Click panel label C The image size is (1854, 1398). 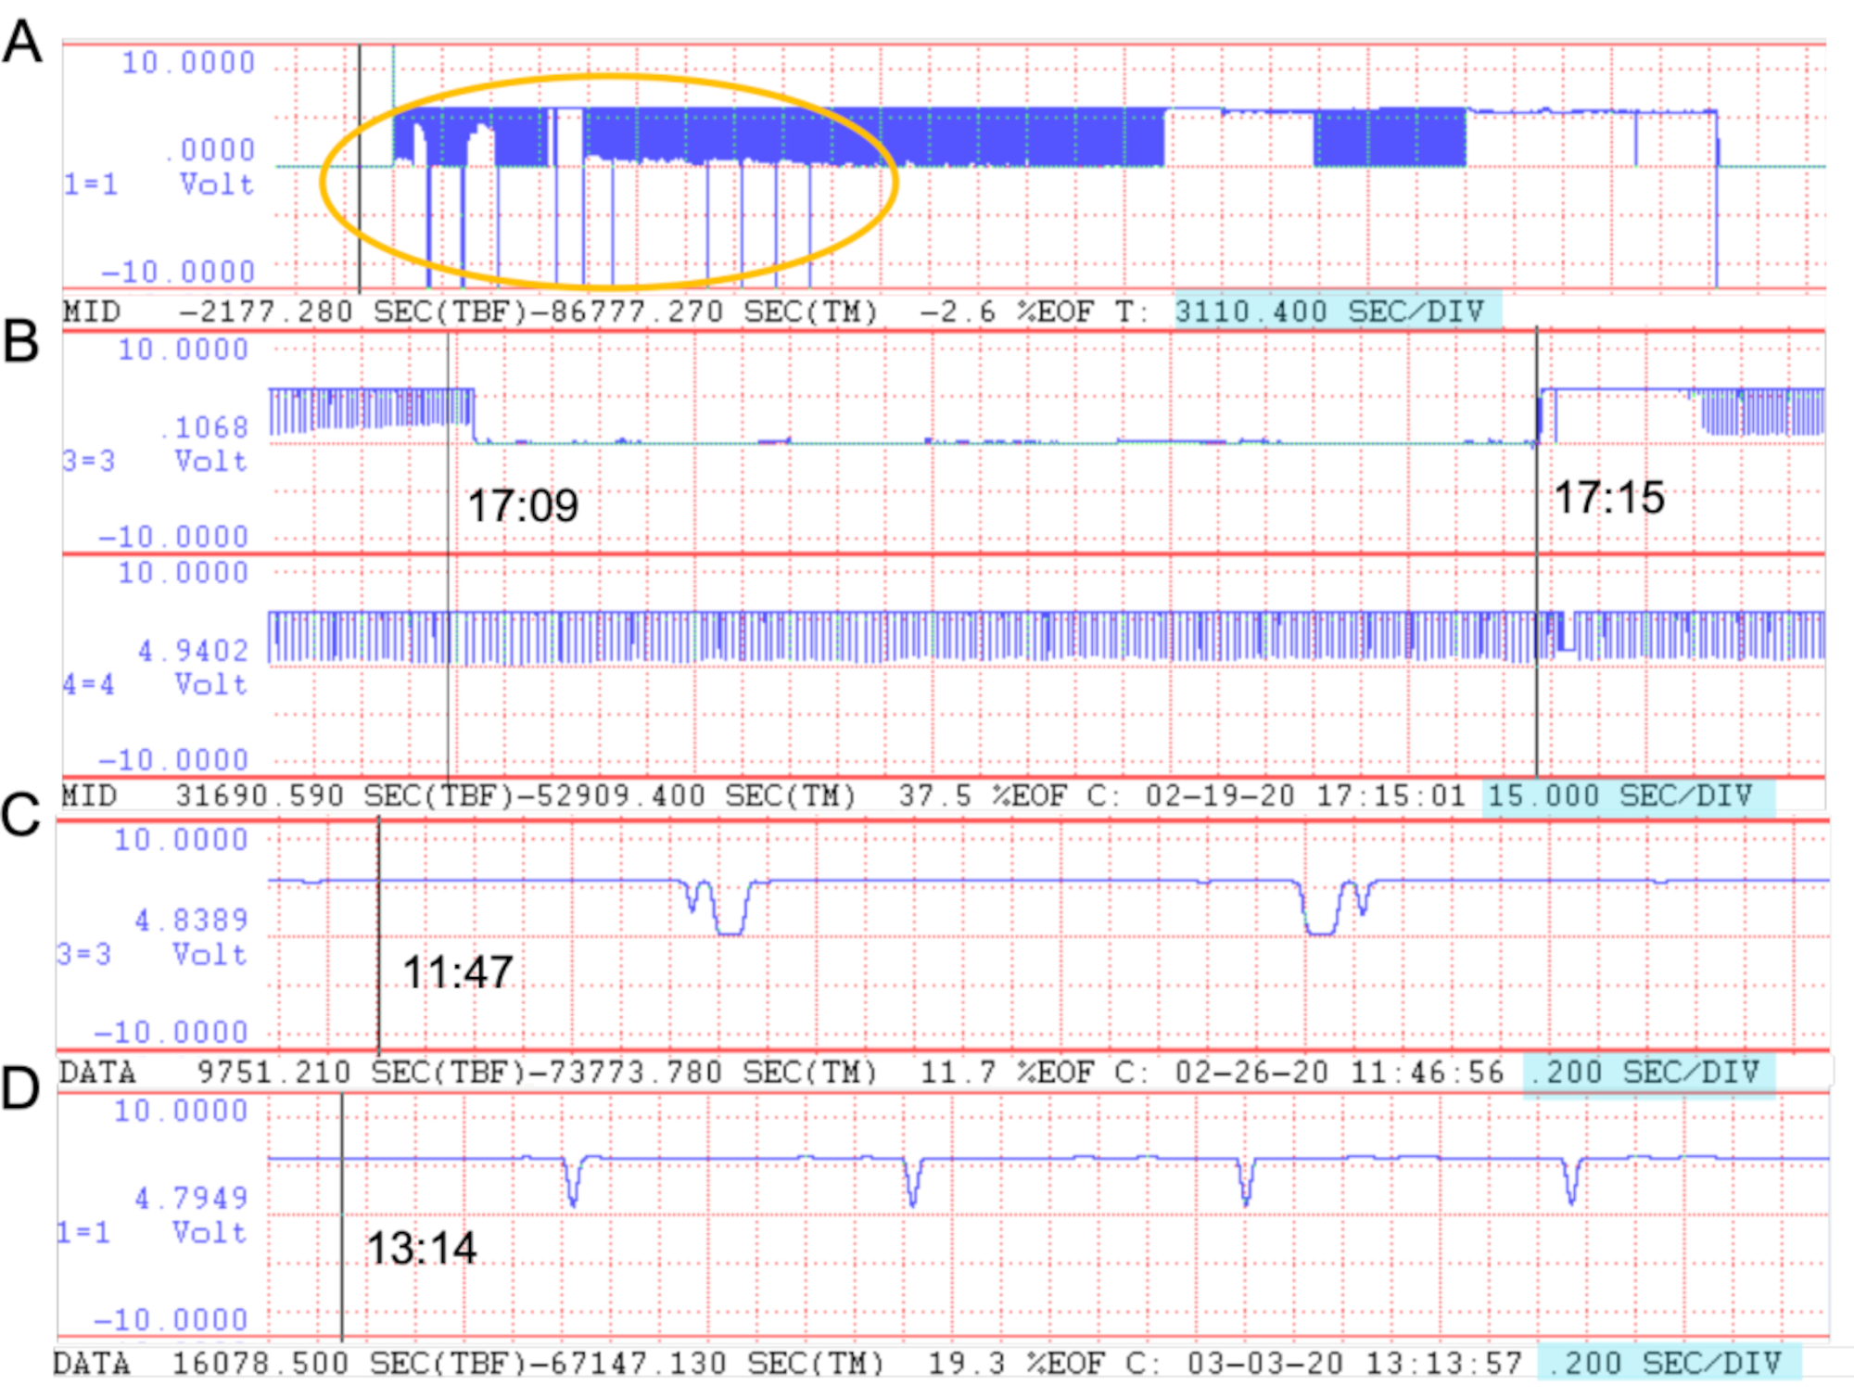[x=20, y=816]
